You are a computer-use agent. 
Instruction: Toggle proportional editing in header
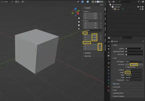(x=23, y=2)
